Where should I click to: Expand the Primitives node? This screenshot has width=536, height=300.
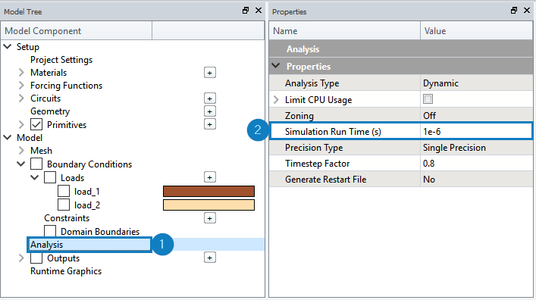[x=21, y=125]
